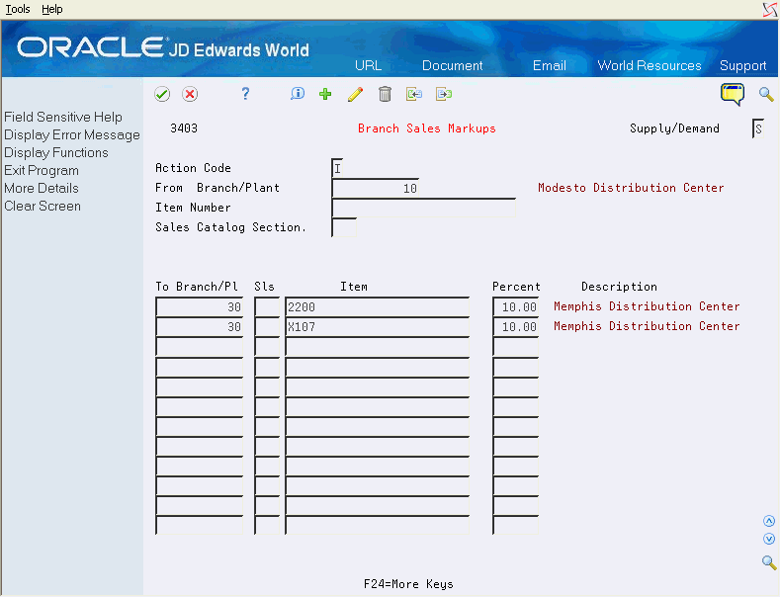Open World Resources link
The image size is (780, 597).
click(650, 65)
